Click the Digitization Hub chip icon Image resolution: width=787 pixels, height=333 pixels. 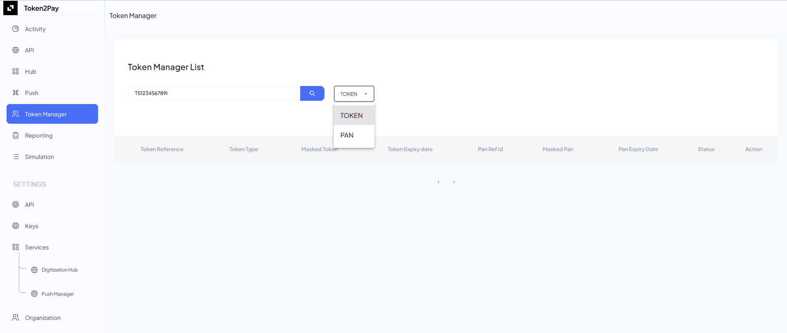(34, 270)
